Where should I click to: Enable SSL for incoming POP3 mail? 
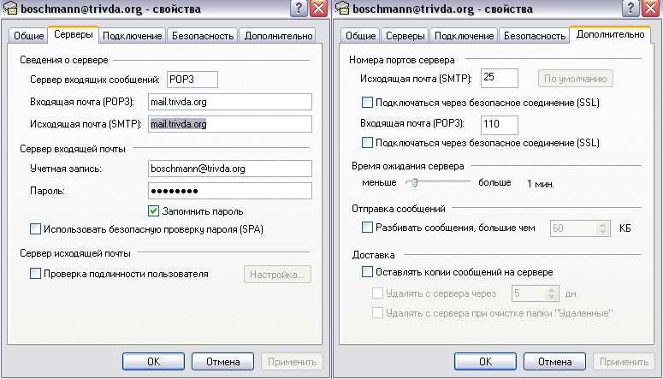click(368, 142)
